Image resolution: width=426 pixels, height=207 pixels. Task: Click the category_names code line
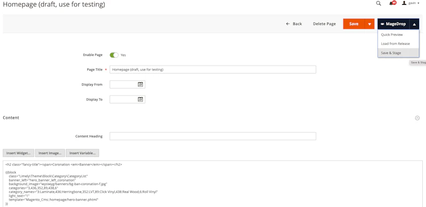pos(83,192)
